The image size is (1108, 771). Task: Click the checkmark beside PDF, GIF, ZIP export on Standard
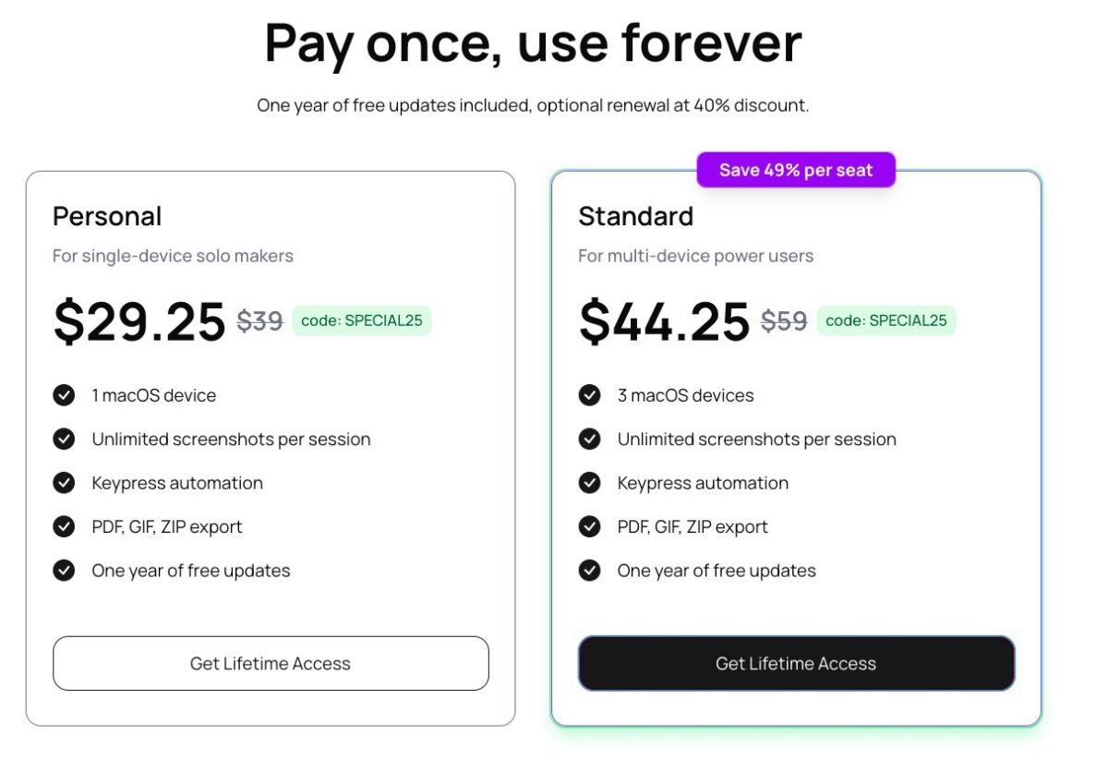click(x=589, y=526)
